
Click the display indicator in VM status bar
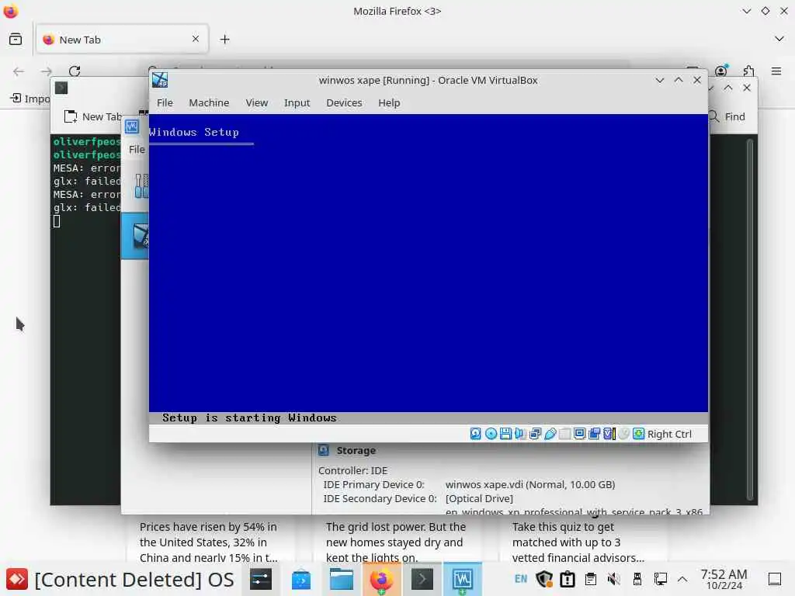579,434
